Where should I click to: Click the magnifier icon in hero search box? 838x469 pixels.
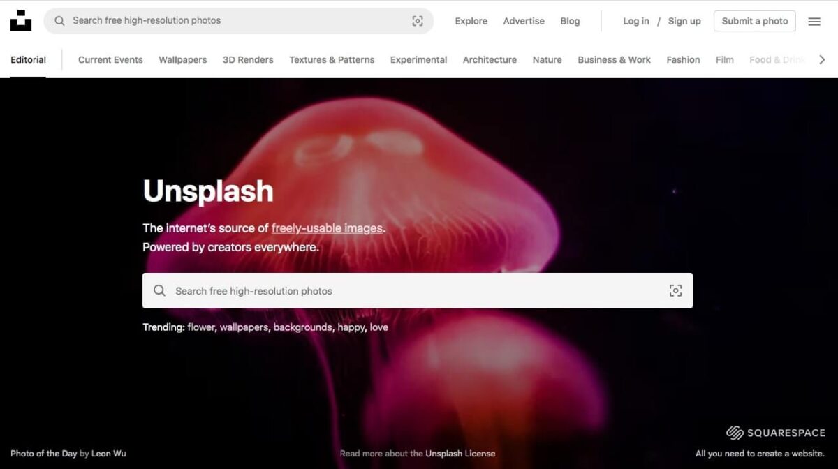tap(160, 290)
